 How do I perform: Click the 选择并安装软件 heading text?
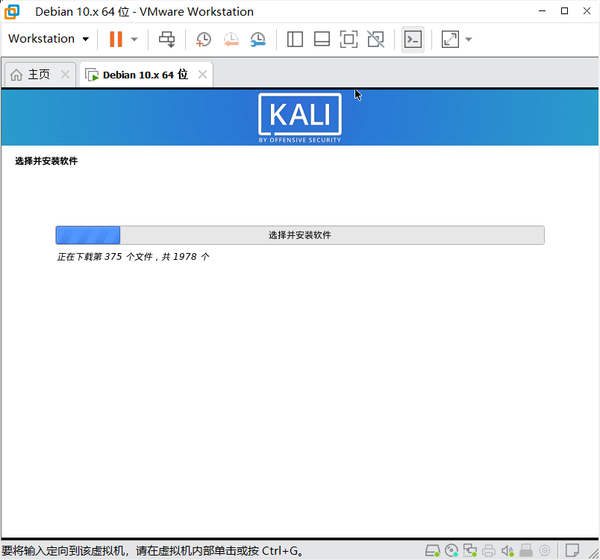46,161
